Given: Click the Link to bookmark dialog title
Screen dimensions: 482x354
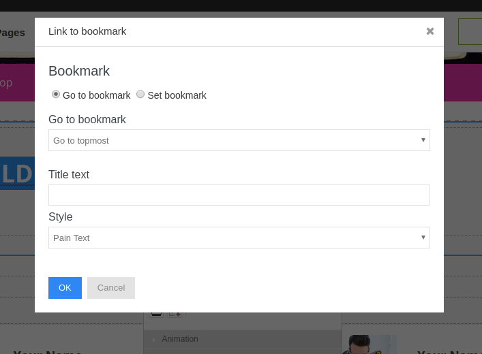Looking at the screenshot, I should pos(87,31).
